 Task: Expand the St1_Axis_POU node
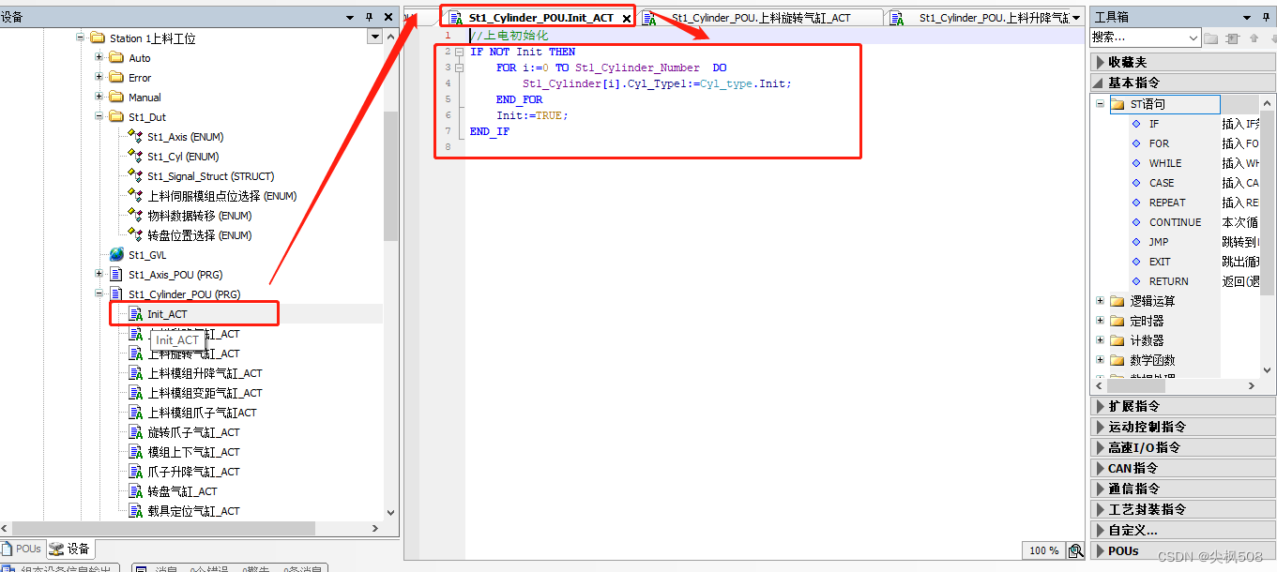[x=99, y=275]
